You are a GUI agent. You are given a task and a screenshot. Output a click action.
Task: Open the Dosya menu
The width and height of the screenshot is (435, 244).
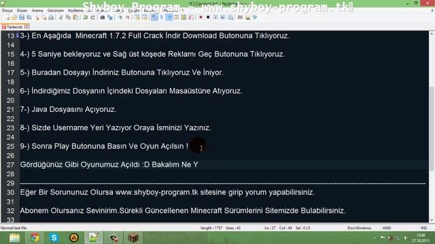pos(7,11)
